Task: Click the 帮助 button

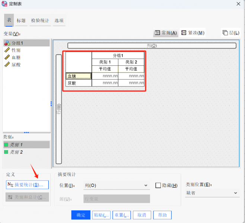Action: point(162,215)
